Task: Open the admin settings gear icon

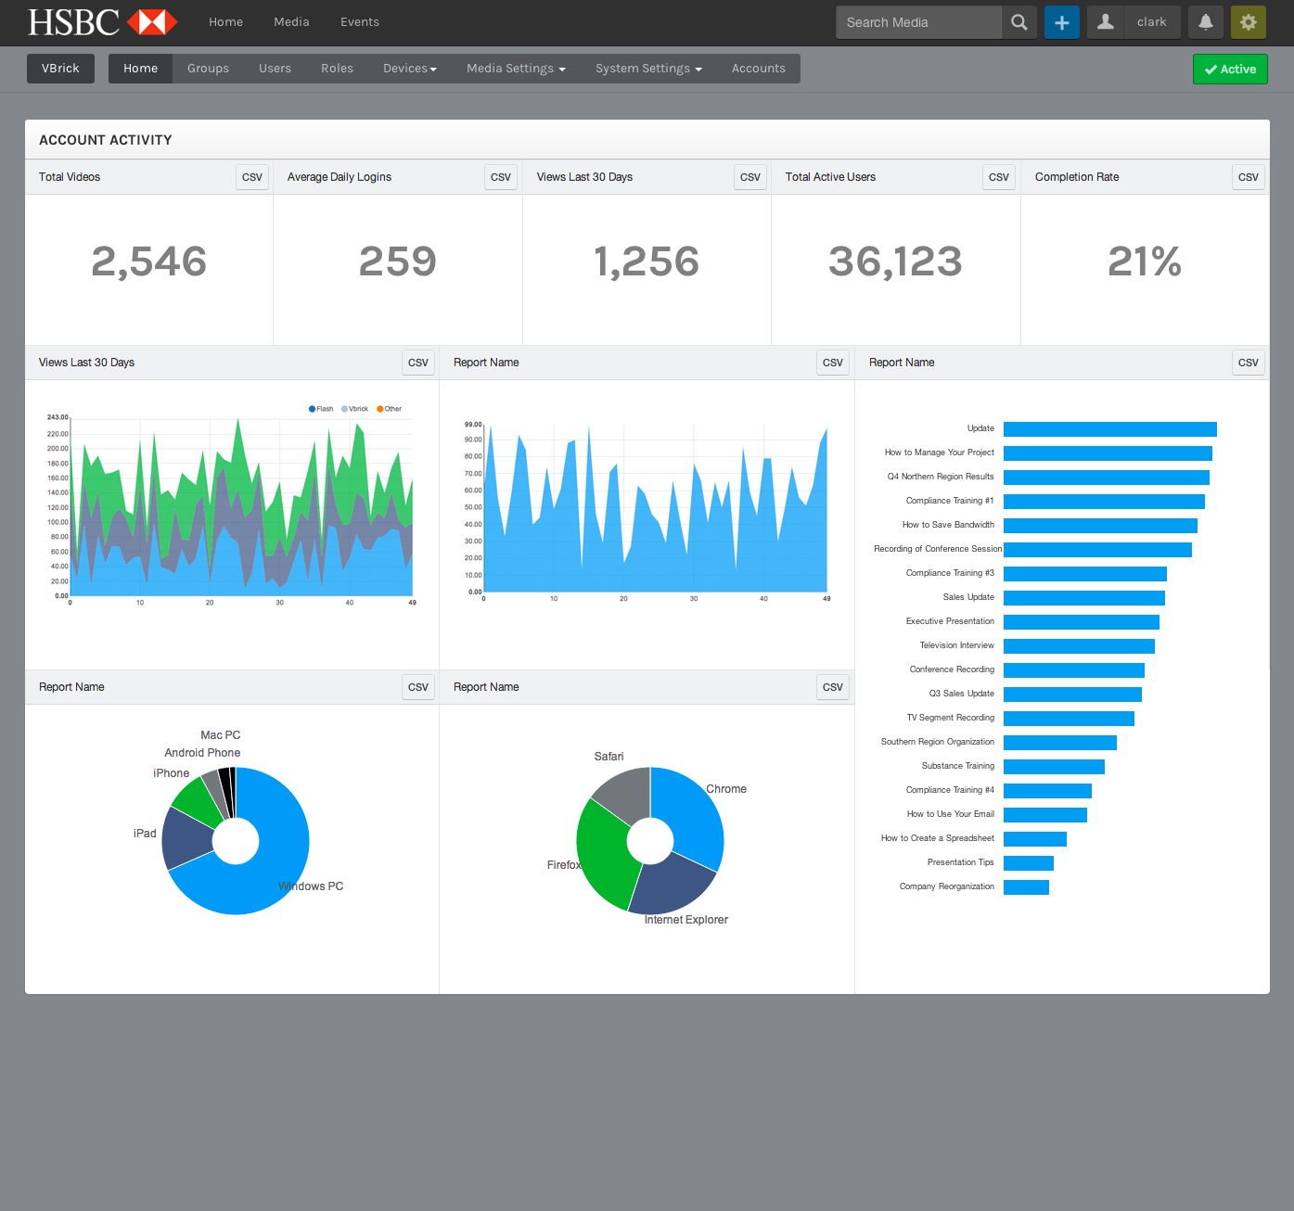Action: coord(1249,22)
